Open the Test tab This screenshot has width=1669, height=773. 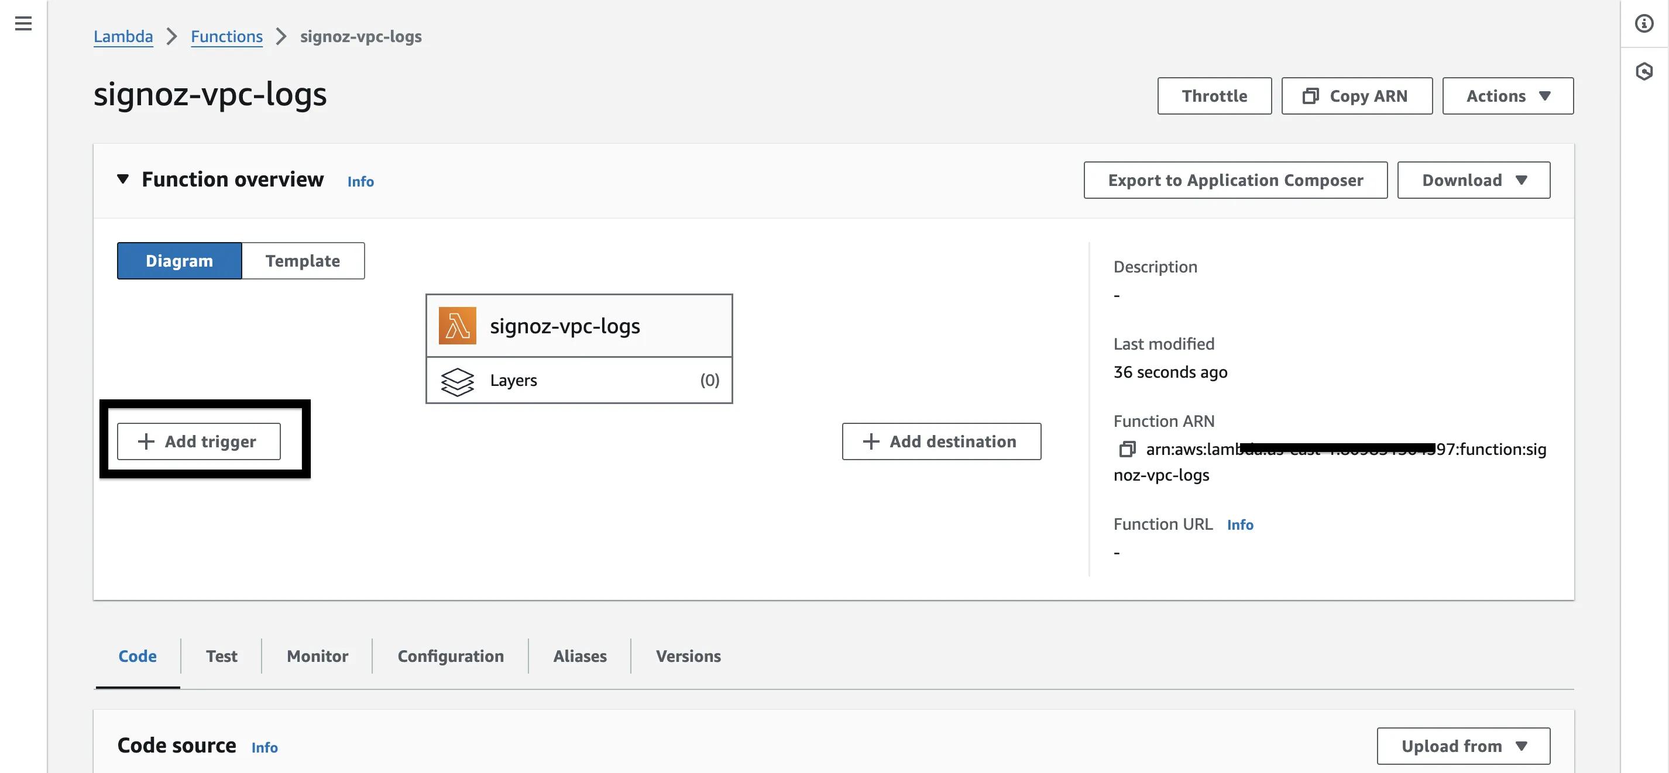tap(222, 656)
